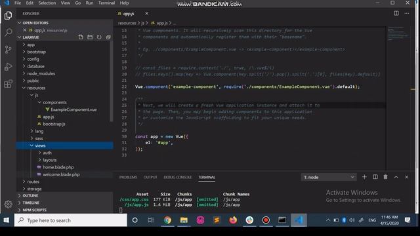Open volume control in system tray
This screenshot has width=420, height=236.
tap(352, 220)
